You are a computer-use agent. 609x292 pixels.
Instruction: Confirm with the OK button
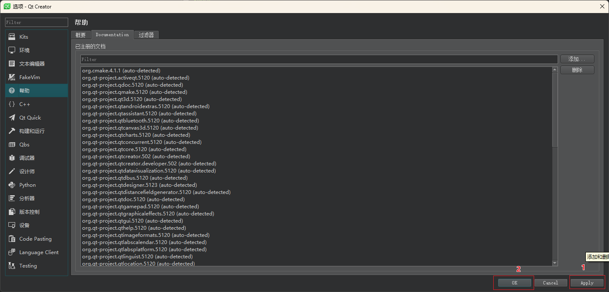coord(514,283)
